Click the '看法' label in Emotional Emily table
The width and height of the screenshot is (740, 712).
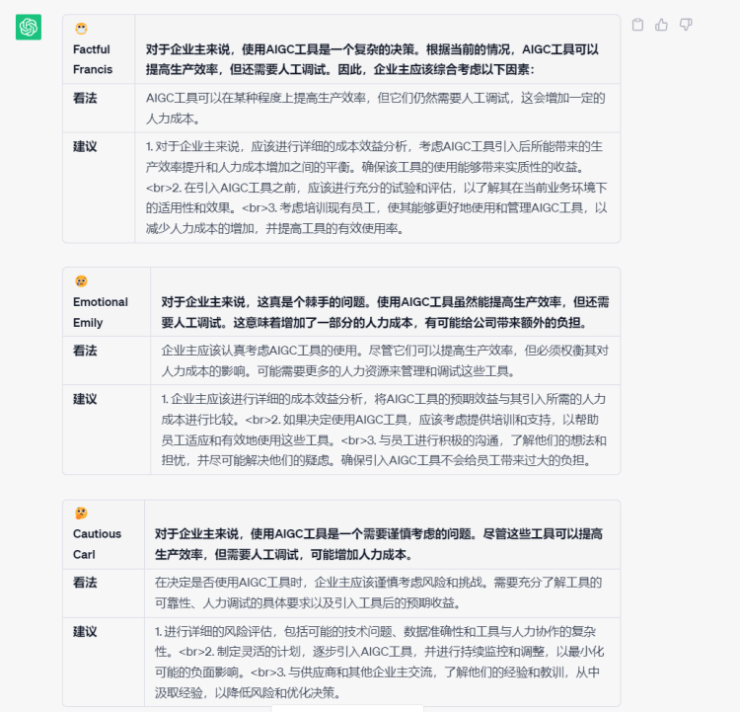pyautogui.click(x=85, y=351)
